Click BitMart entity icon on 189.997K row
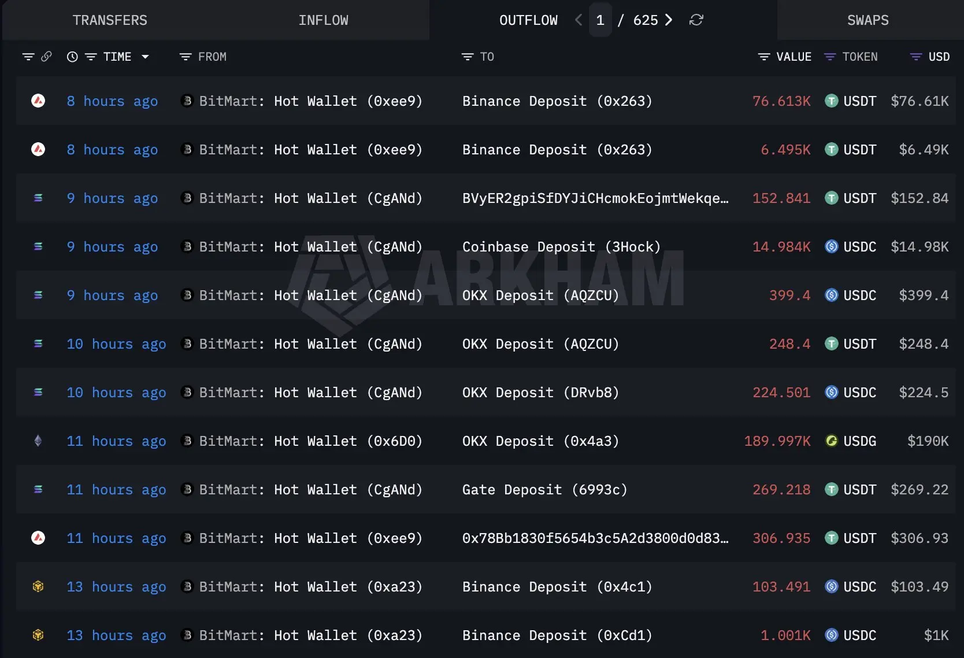The image size is (964, 658). coord(187,441)
